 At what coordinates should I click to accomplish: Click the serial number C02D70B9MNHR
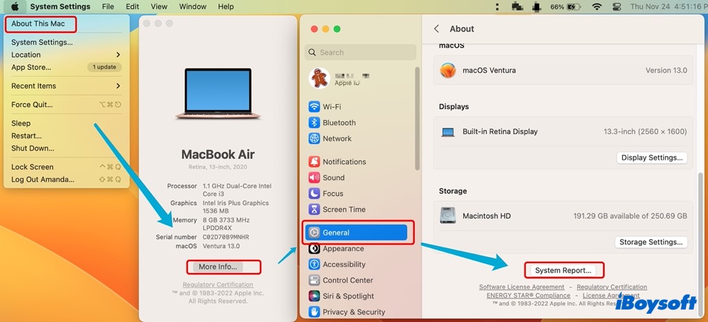coord(226,237)
